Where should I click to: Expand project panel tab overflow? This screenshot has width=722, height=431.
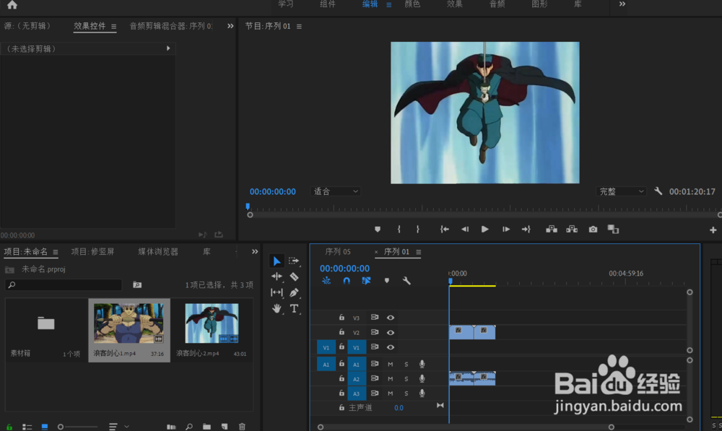(255, 251)
